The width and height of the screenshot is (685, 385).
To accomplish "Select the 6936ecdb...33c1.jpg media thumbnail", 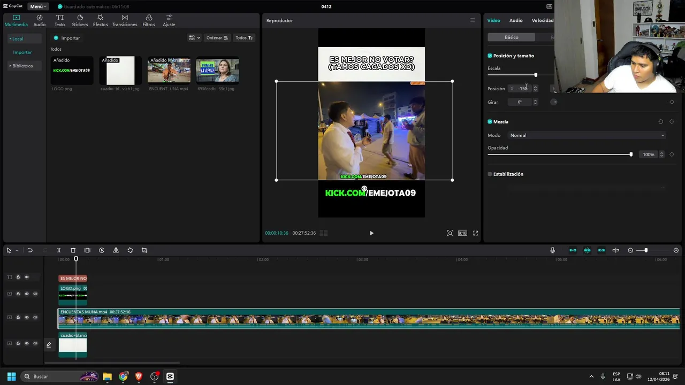I will (217, 71).
